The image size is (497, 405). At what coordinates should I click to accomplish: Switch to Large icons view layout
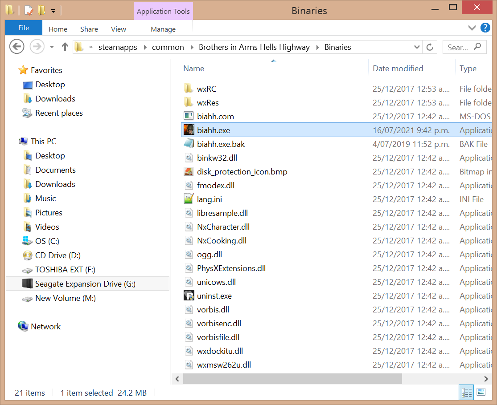(x=481, y=393)
